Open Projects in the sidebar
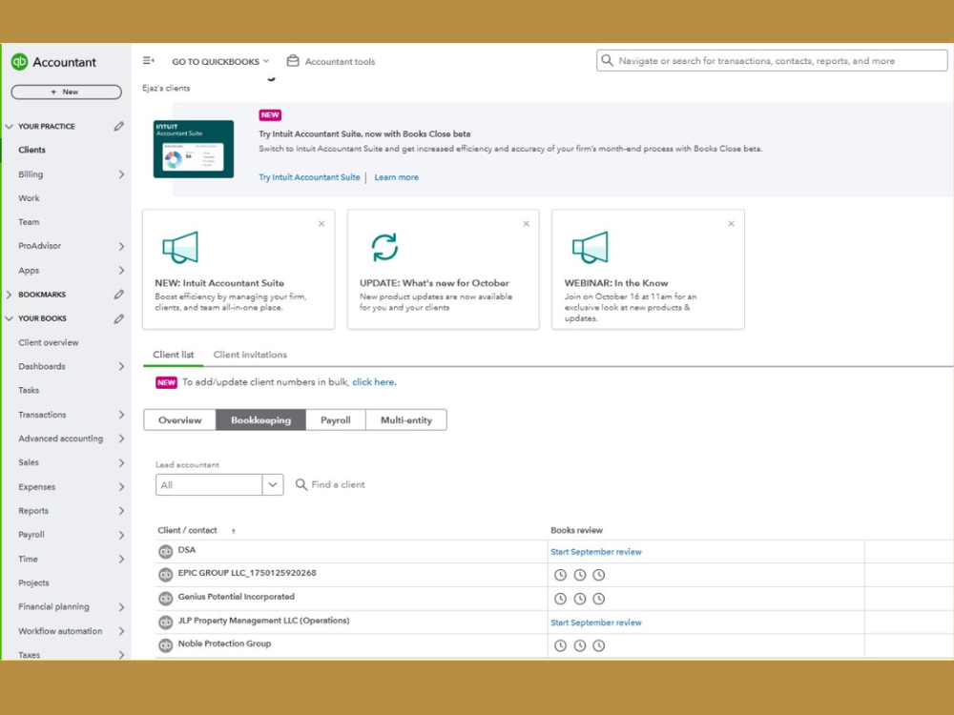 click(x=33, y=583)
